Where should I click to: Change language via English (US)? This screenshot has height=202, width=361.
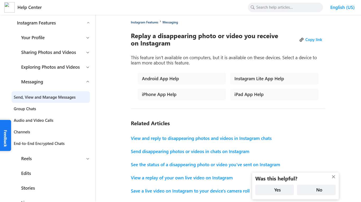click(x=342, y=7)
